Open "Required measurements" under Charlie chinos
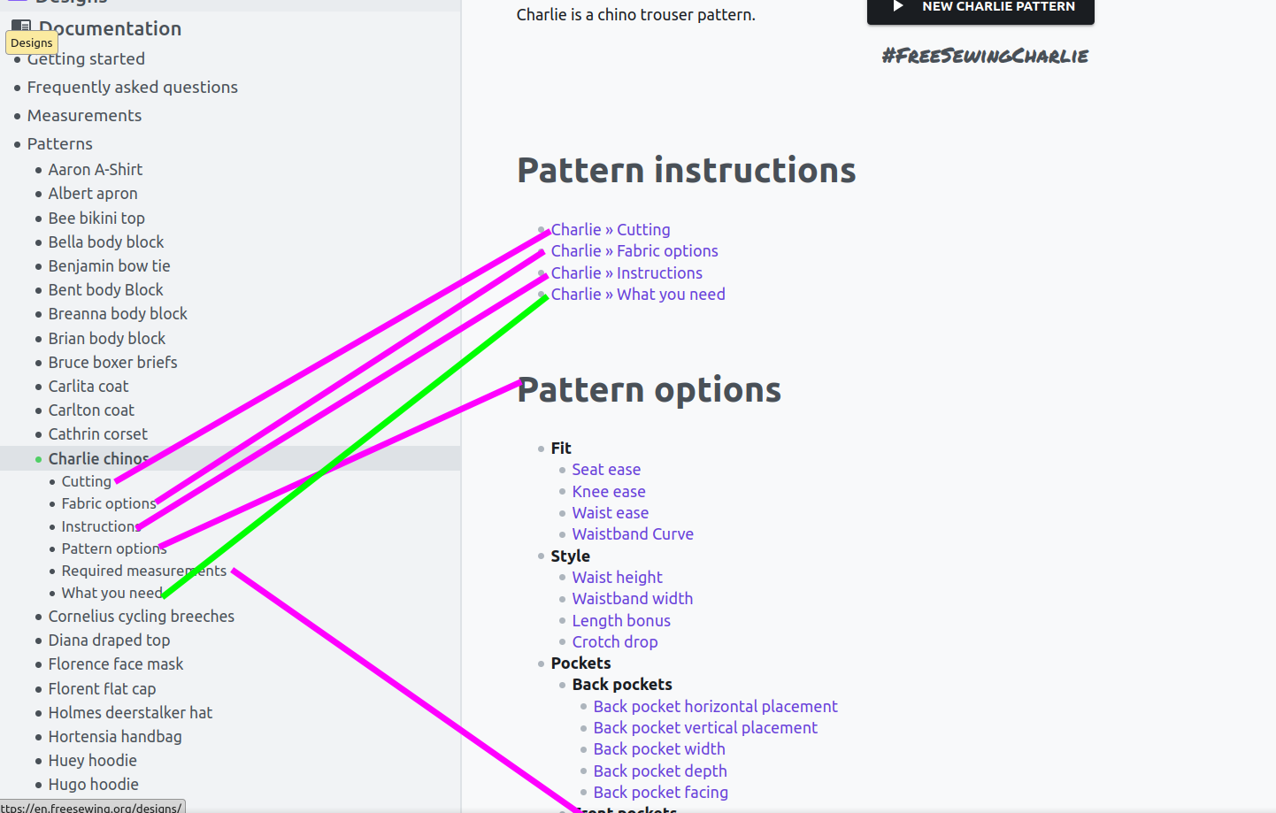 [144, 571]
